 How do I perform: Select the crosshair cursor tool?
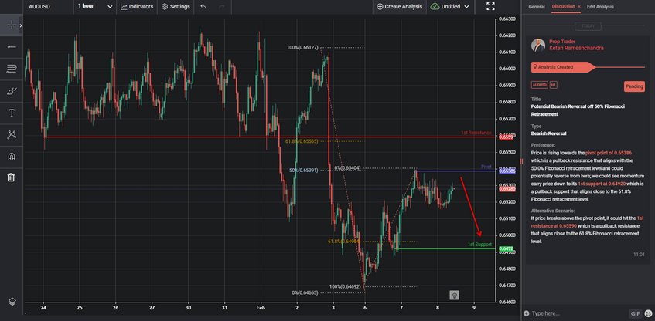pyautogui.click(x=12, y=25)
